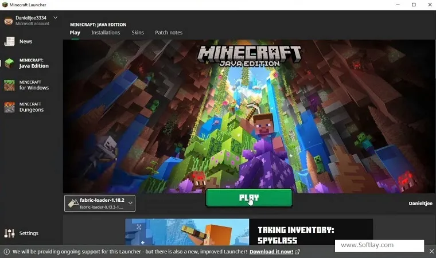Click the green PLAY button
The image size is (436, 258).
coord(249,198)
